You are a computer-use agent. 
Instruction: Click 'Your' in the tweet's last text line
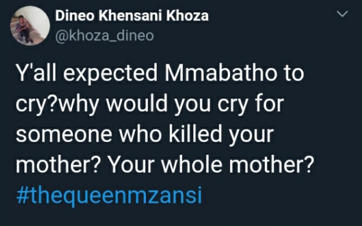[131, 164]
